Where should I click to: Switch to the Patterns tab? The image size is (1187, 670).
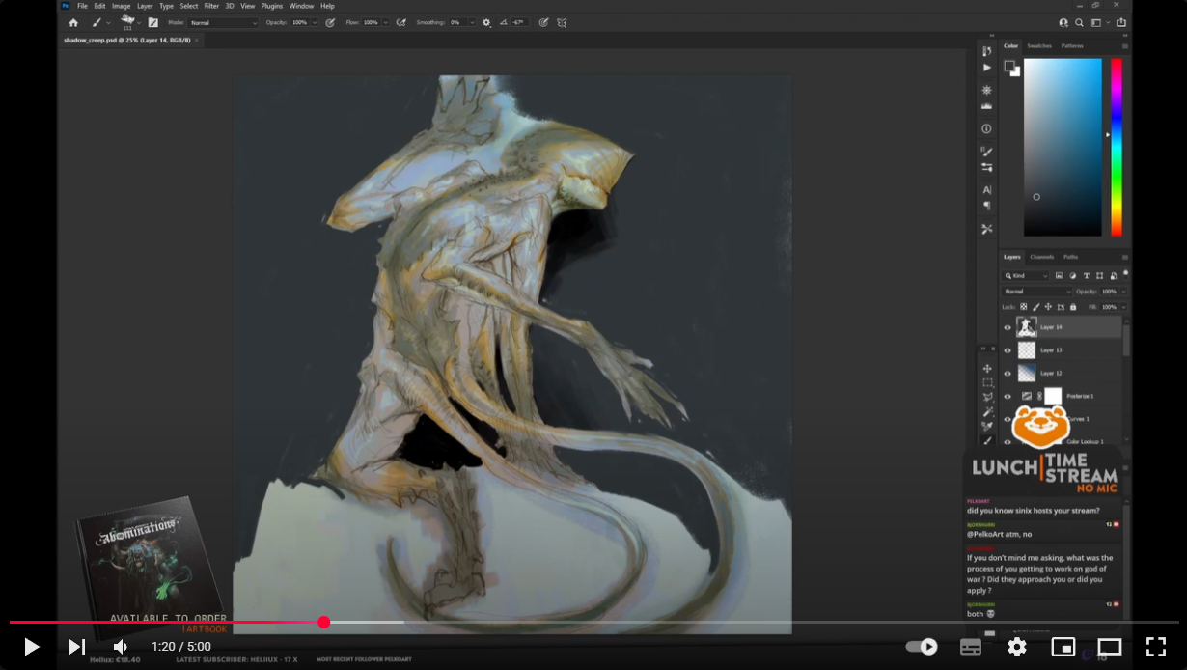(x=1072, y=46)
